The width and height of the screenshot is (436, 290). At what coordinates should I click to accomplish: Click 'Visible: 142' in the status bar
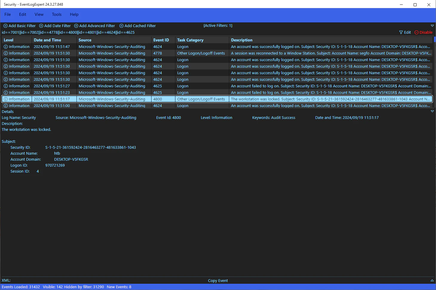click(x=53, y=287)
